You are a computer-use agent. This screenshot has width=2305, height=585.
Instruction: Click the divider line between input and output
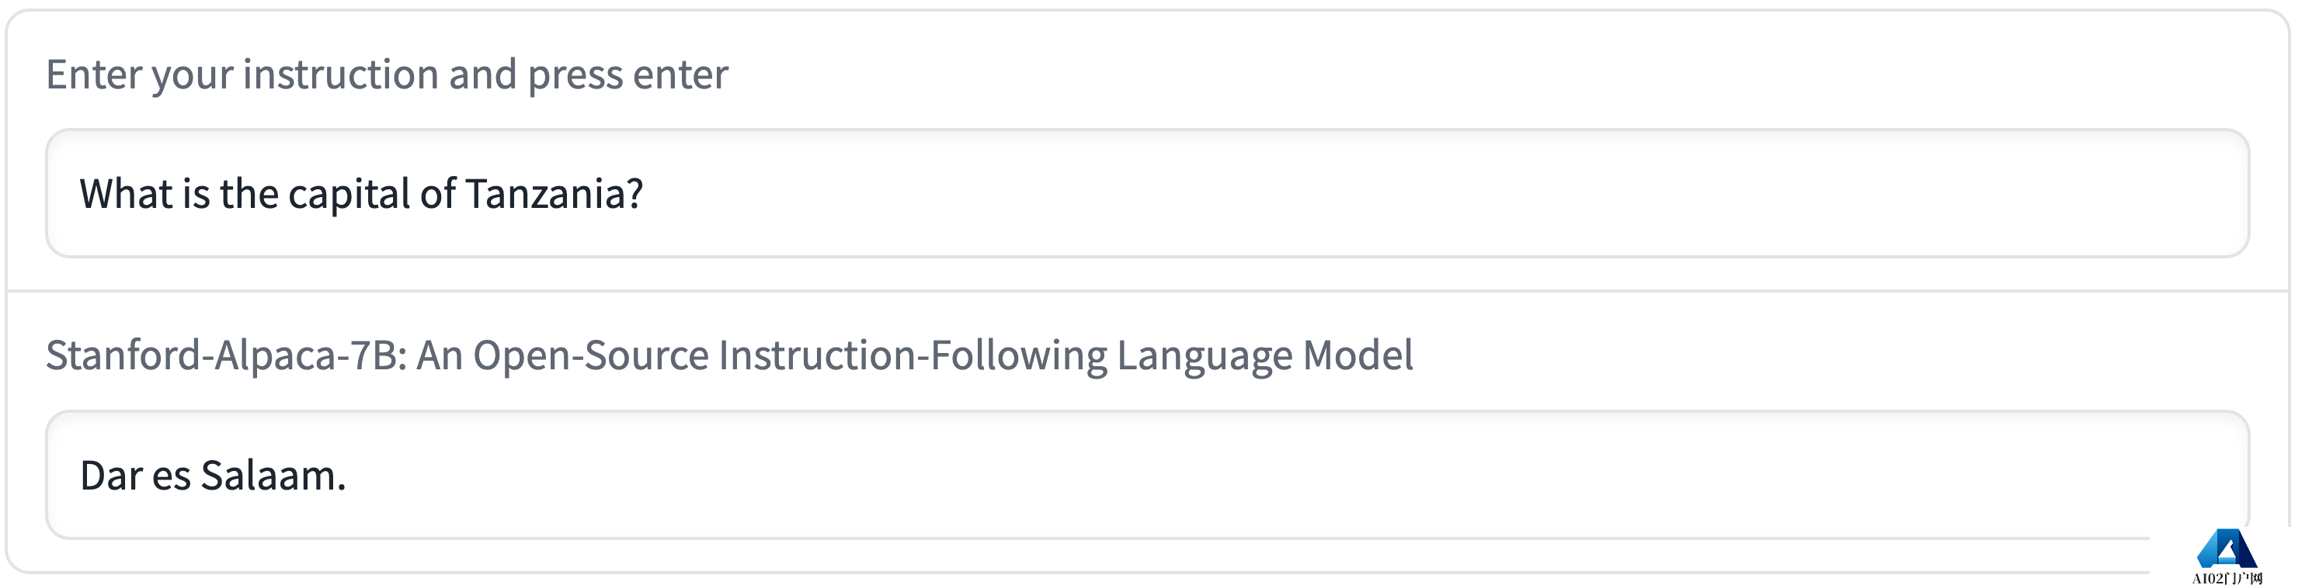[x=1146, y=291]
